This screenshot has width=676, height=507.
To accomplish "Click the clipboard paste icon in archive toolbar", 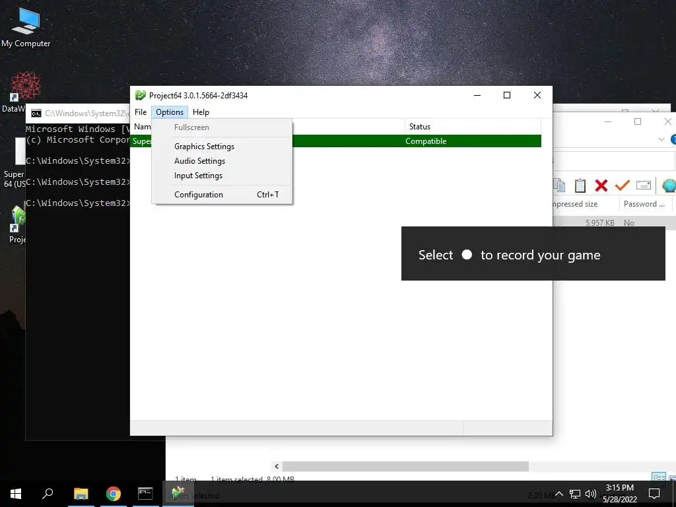I will tap(580, 186).
